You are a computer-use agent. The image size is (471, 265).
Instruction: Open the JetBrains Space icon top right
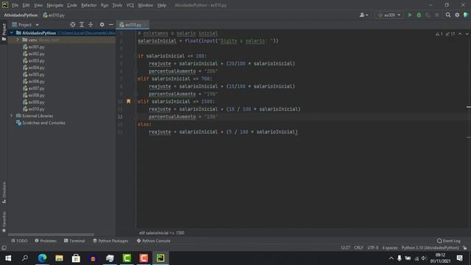pyautogui.click(x=466, y=15)
